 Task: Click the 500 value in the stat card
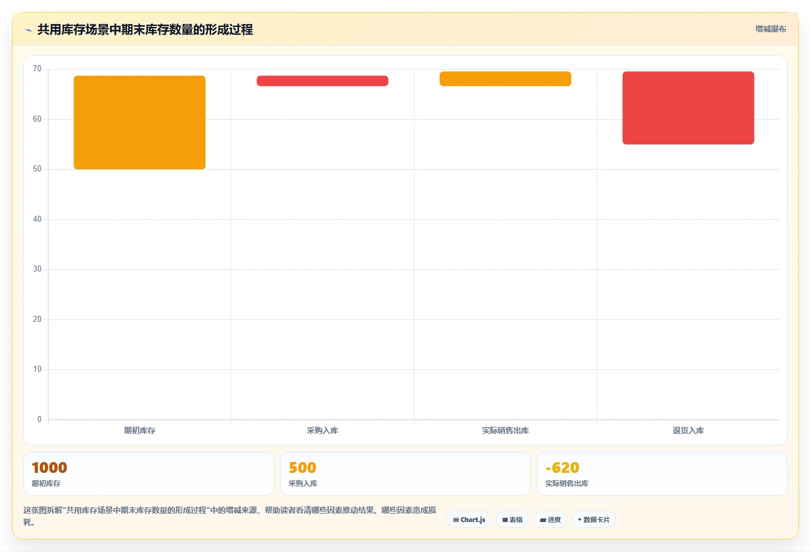(302, 467)
